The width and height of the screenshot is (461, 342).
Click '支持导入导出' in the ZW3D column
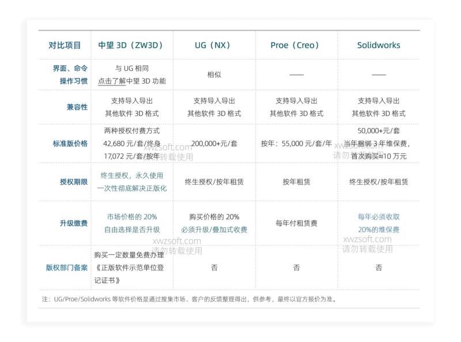[132, 101]
